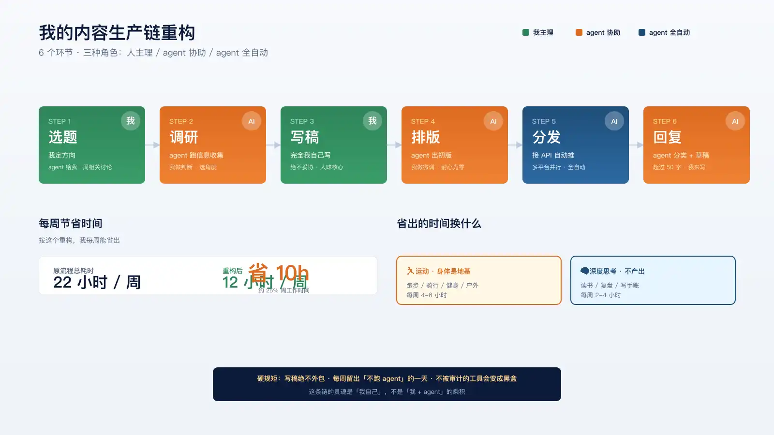Click the slide title 我的内容生产链重构

tap(117, 33)
